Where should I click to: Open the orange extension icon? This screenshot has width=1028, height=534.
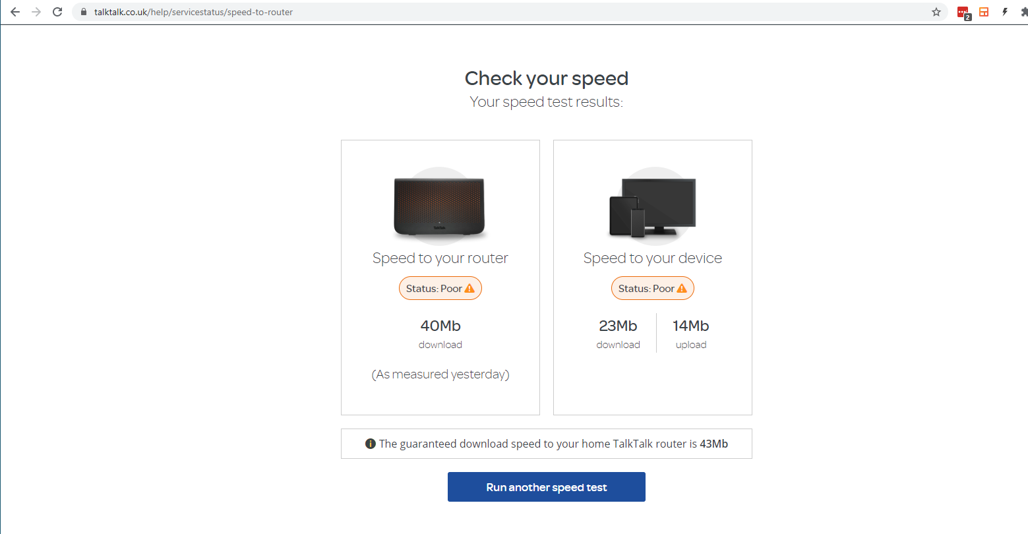pos(983,11)
